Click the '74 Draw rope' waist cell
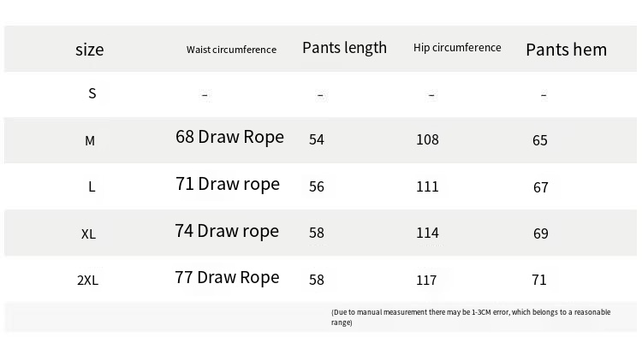 pyautogui.click(x=227, y=231)
